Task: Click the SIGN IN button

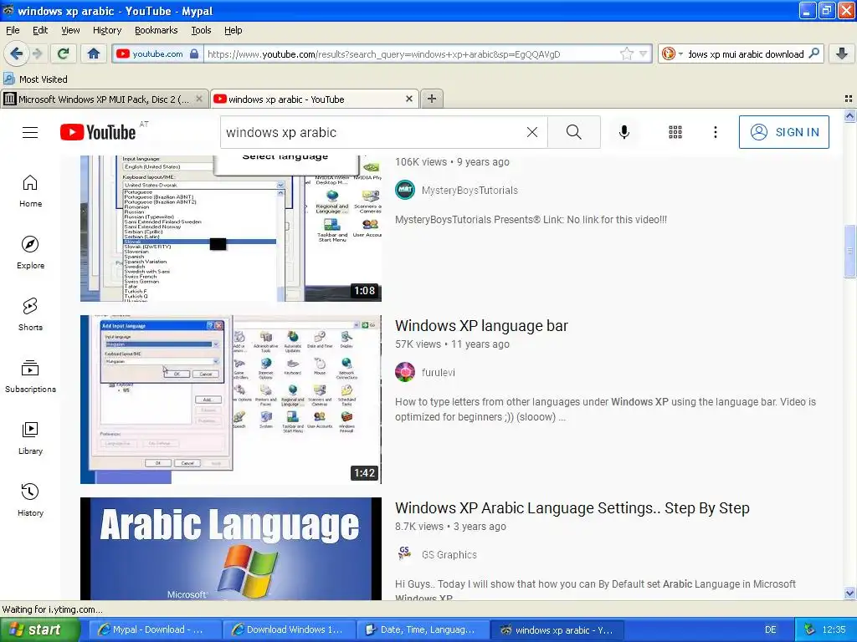Action: (x=783, y=132)
